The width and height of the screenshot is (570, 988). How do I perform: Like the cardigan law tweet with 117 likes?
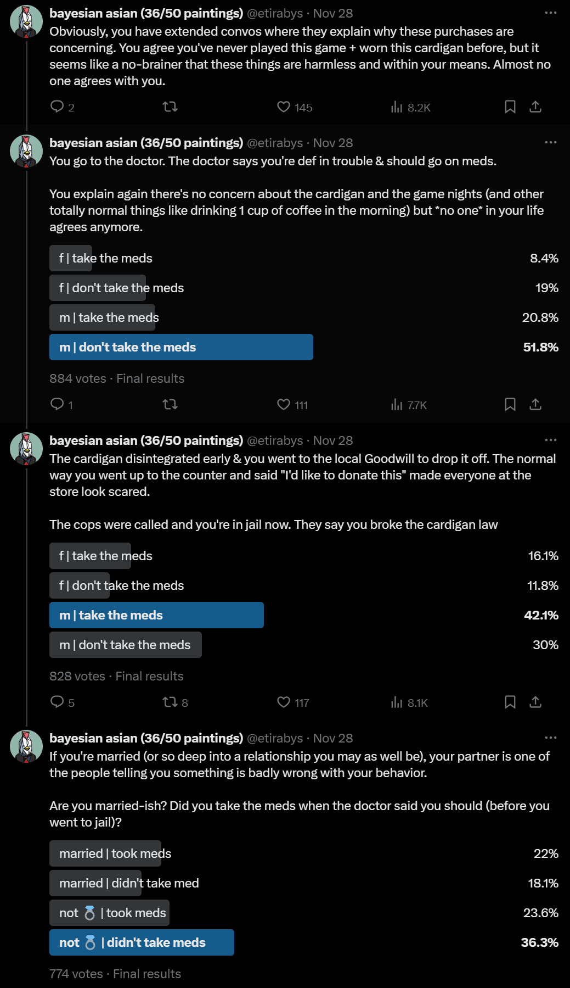click(284, 702)
